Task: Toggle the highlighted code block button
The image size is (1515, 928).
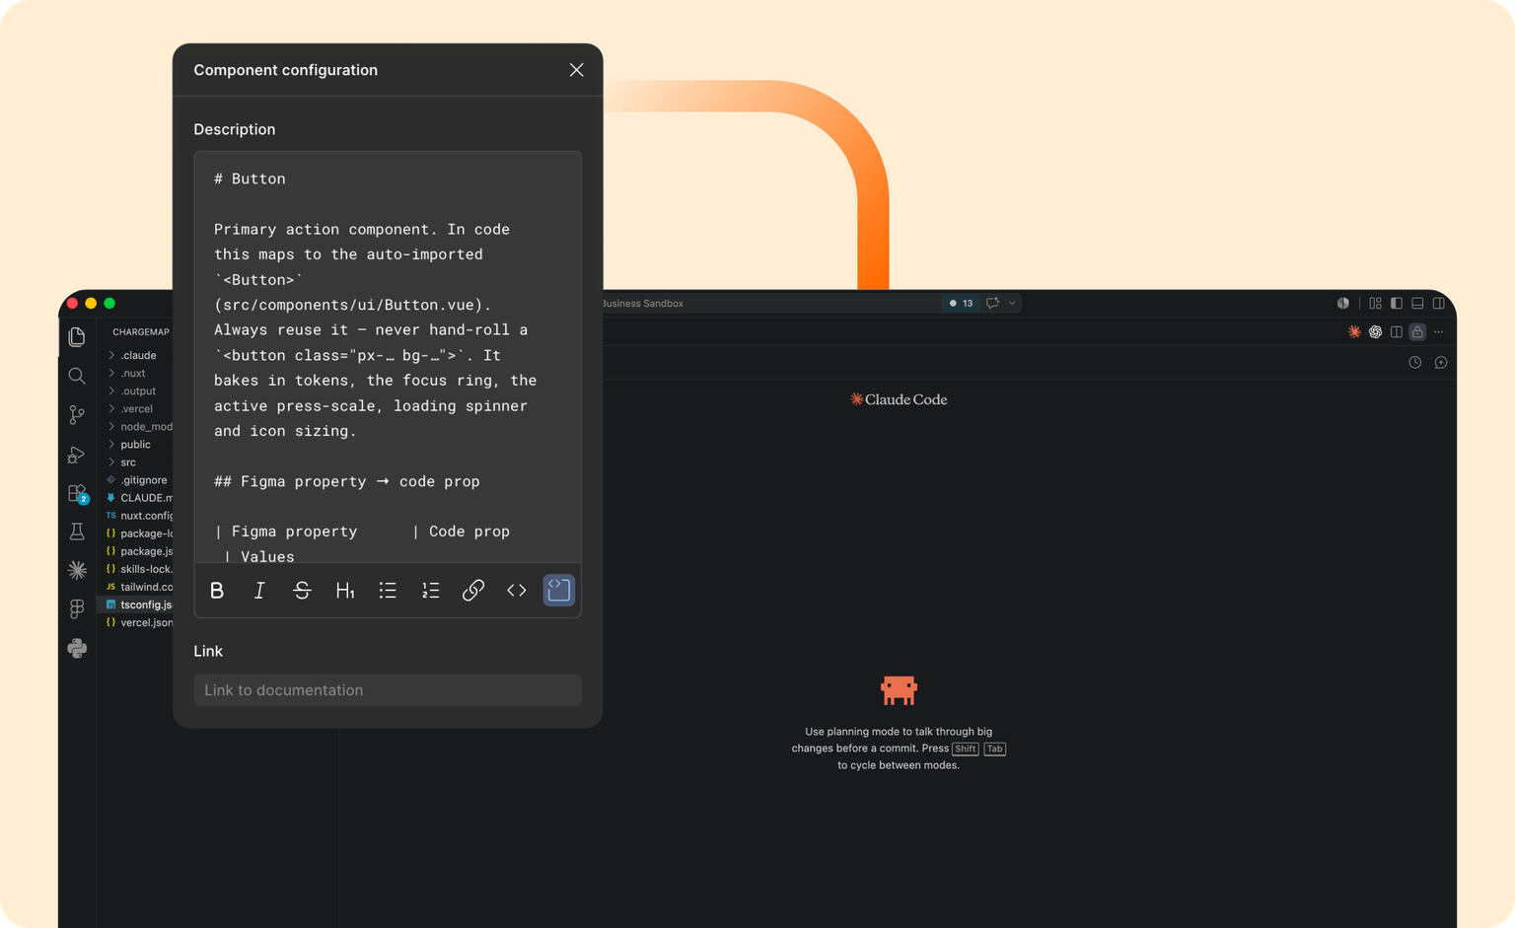Action: pyautogui.click(x=558, y=590)
